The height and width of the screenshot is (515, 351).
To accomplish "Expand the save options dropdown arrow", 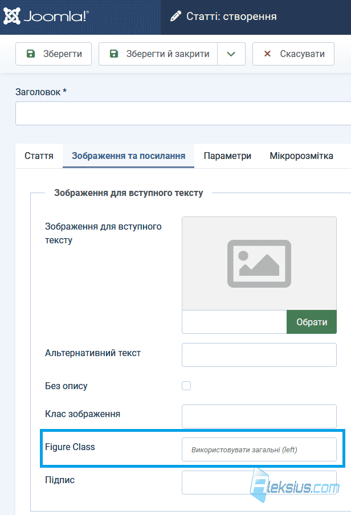I will (231, 54).
